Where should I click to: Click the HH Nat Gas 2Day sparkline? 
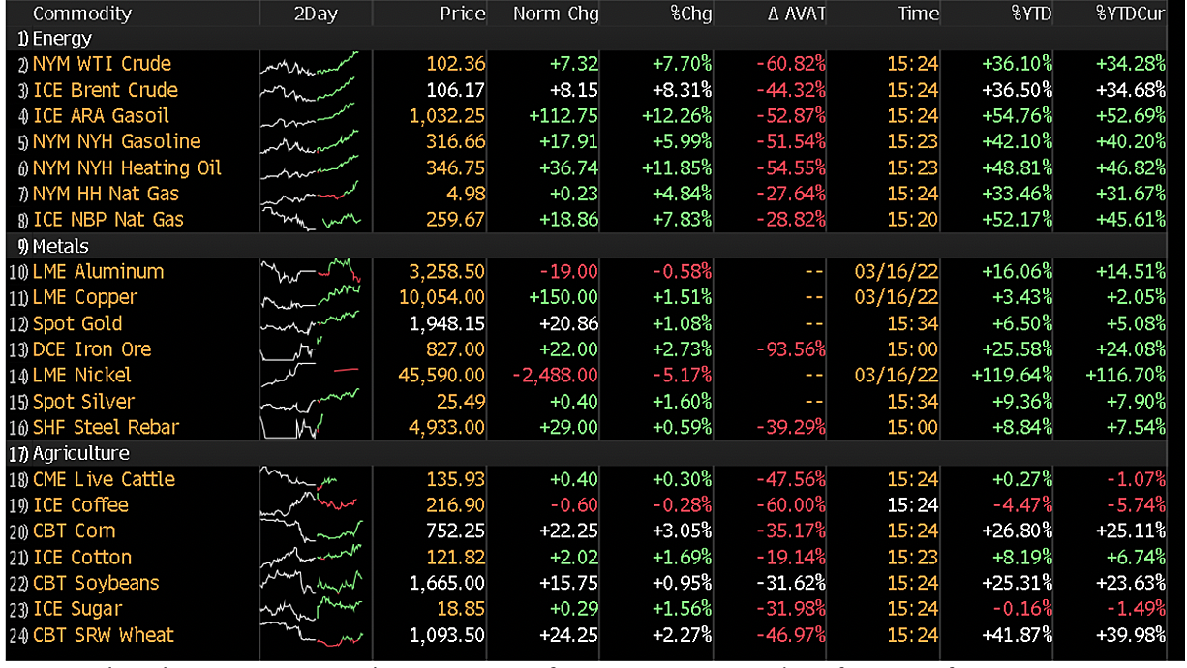310,194
